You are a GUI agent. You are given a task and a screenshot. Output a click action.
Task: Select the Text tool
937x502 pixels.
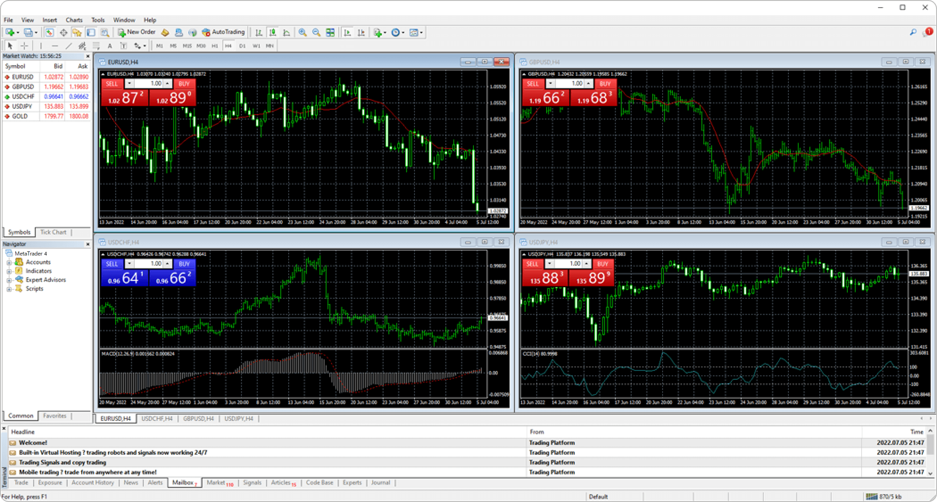110,45
